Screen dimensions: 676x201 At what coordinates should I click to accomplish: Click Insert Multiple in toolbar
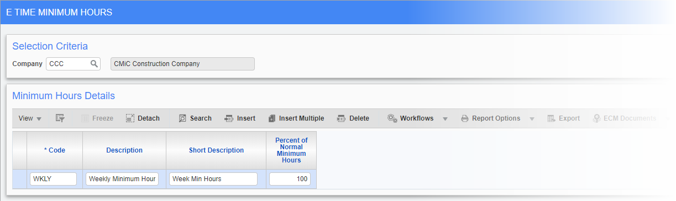[x=296, y=118]
